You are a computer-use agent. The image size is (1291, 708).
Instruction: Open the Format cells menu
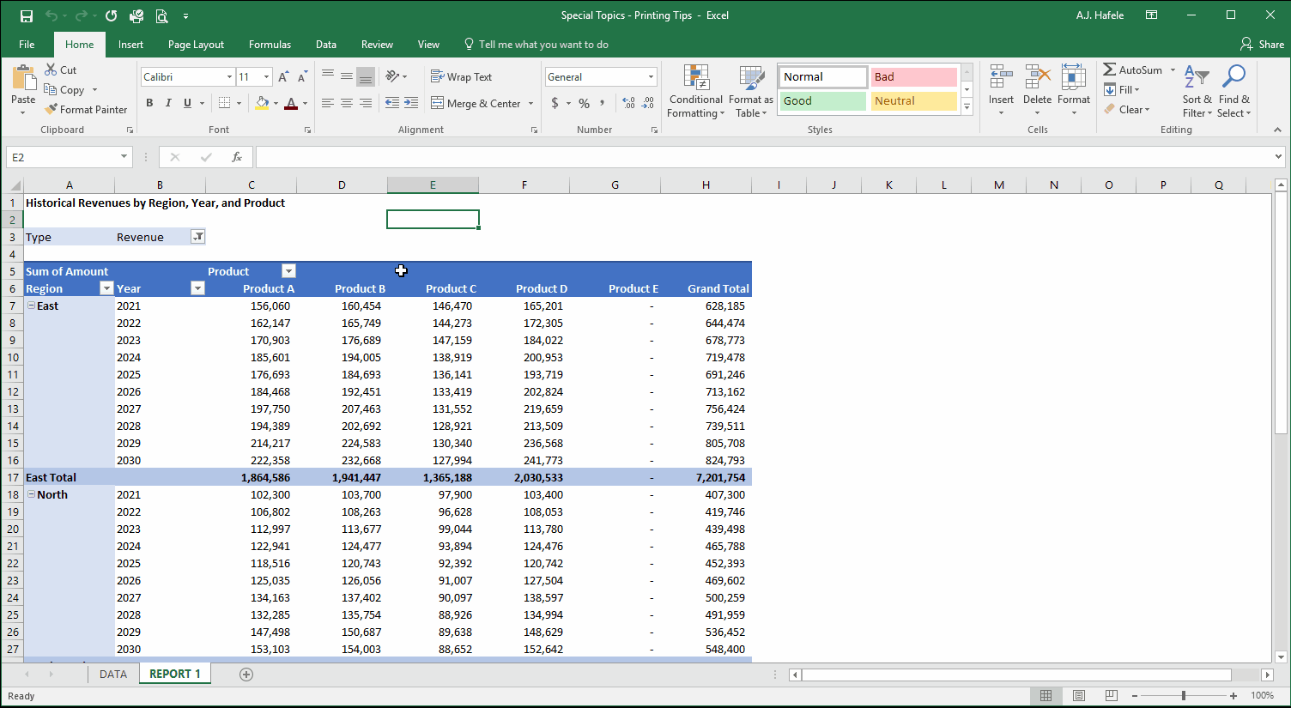(x=1074, y=90)
